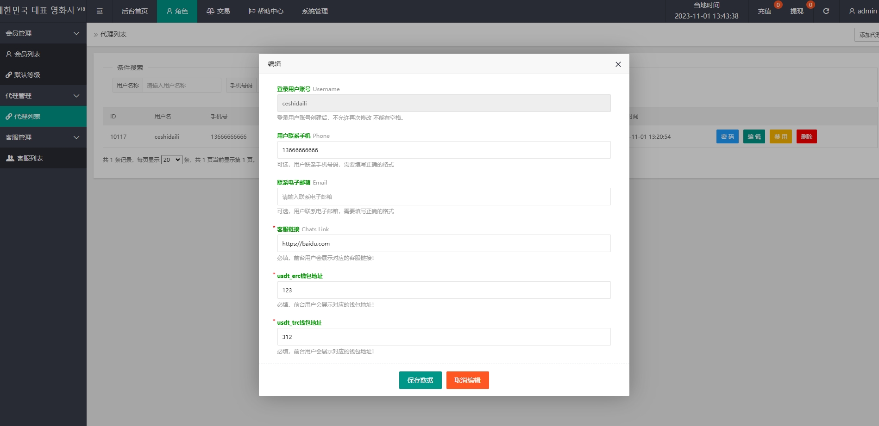The image size is (879, 426).
Task: Open 会员列表 in the sidebar
Action: point(27,54)
